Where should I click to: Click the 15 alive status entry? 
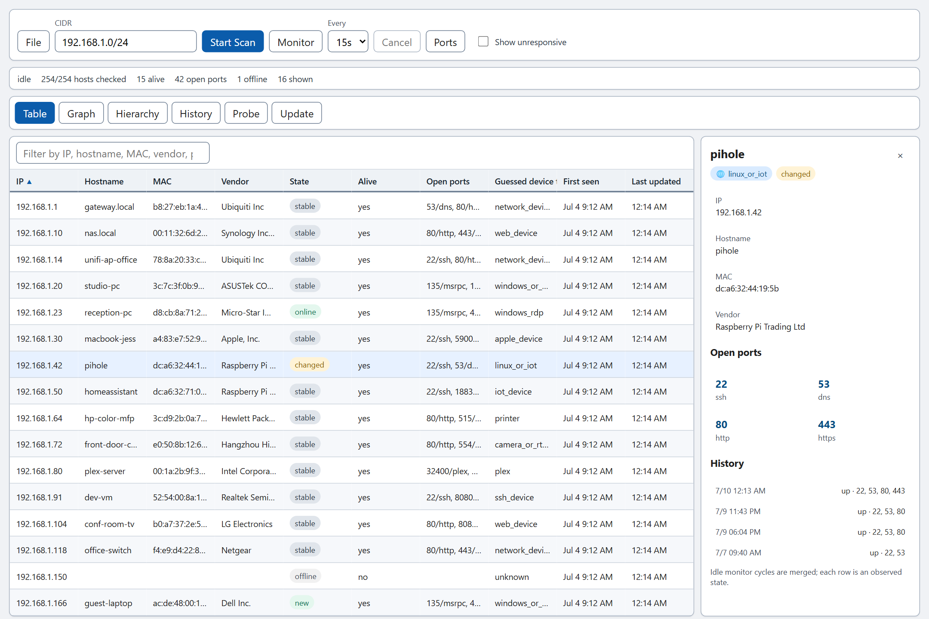tap(151, 79)
